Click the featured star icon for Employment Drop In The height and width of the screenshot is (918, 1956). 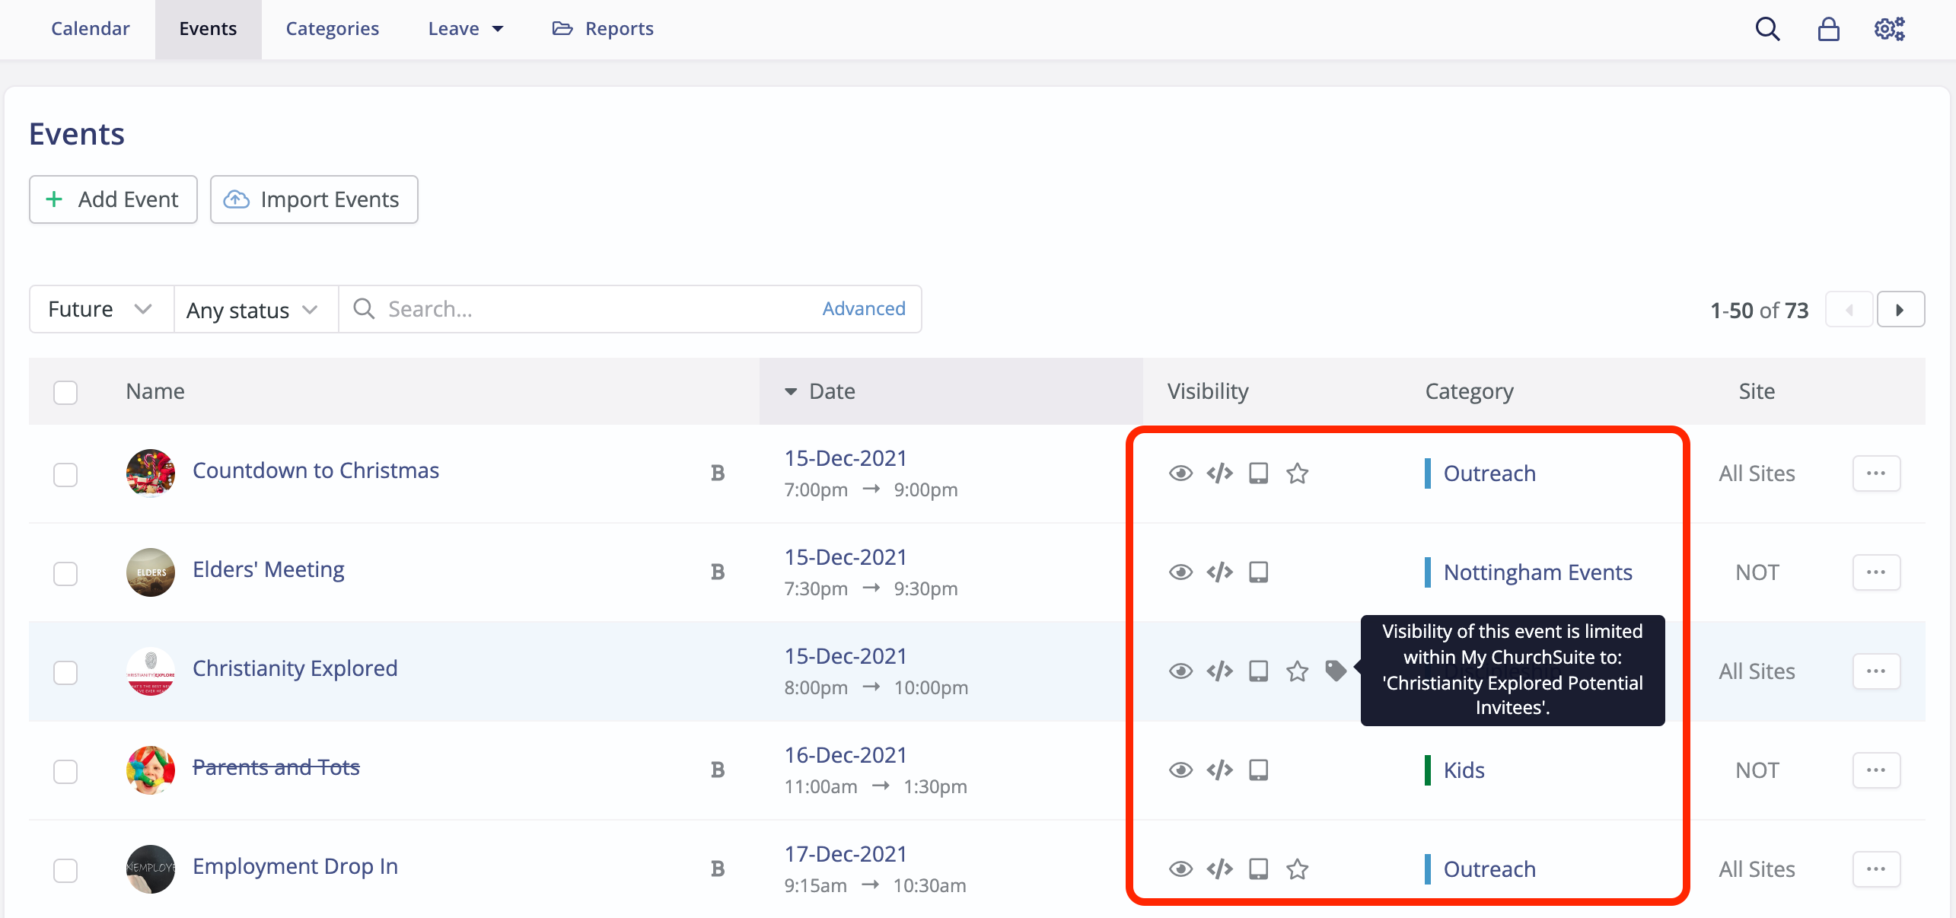[1298, 869]
